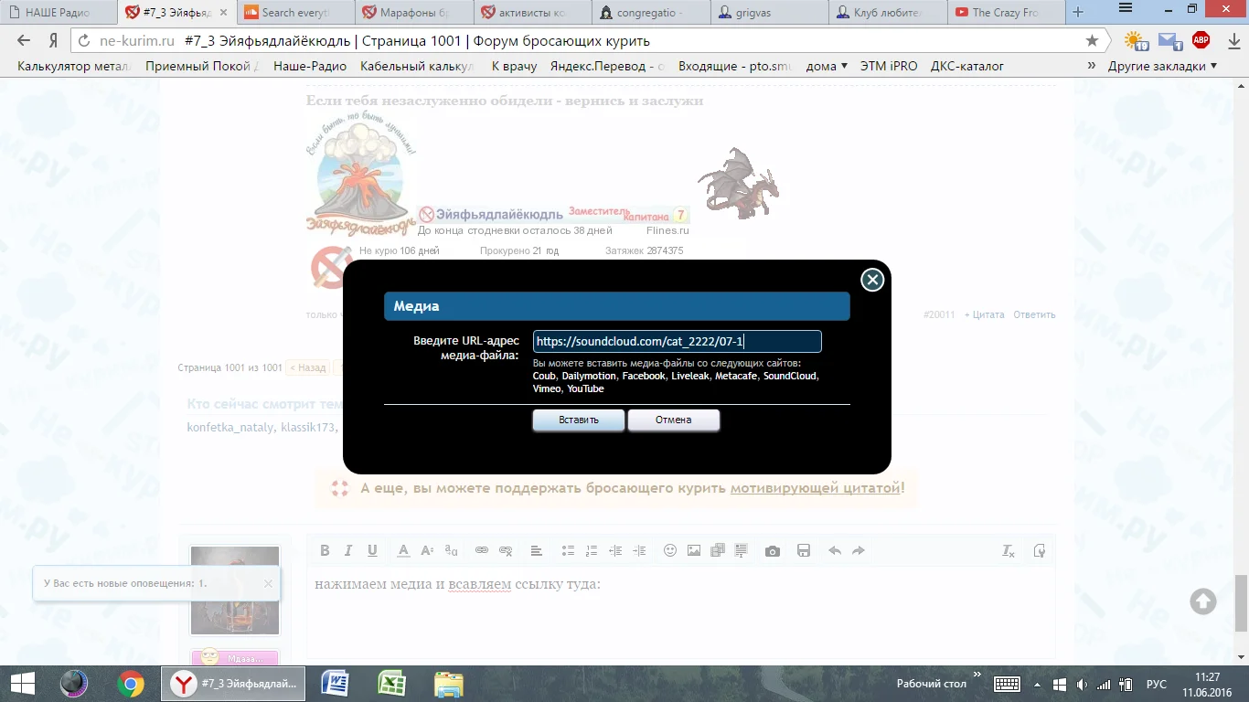Open the ЭТМ iPRO bookmark
Viewport: 1249px width, 702px height.
pos(887,66)
